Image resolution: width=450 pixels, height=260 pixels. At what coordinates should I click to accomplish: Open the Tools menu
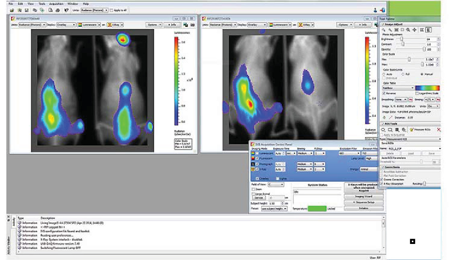pyautogui.click(x=41, y=4)
